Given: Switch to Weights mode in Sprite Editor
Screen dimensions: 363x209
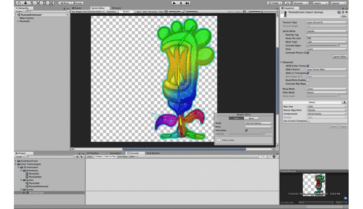Looking at the screenshot, I should 126,12.
